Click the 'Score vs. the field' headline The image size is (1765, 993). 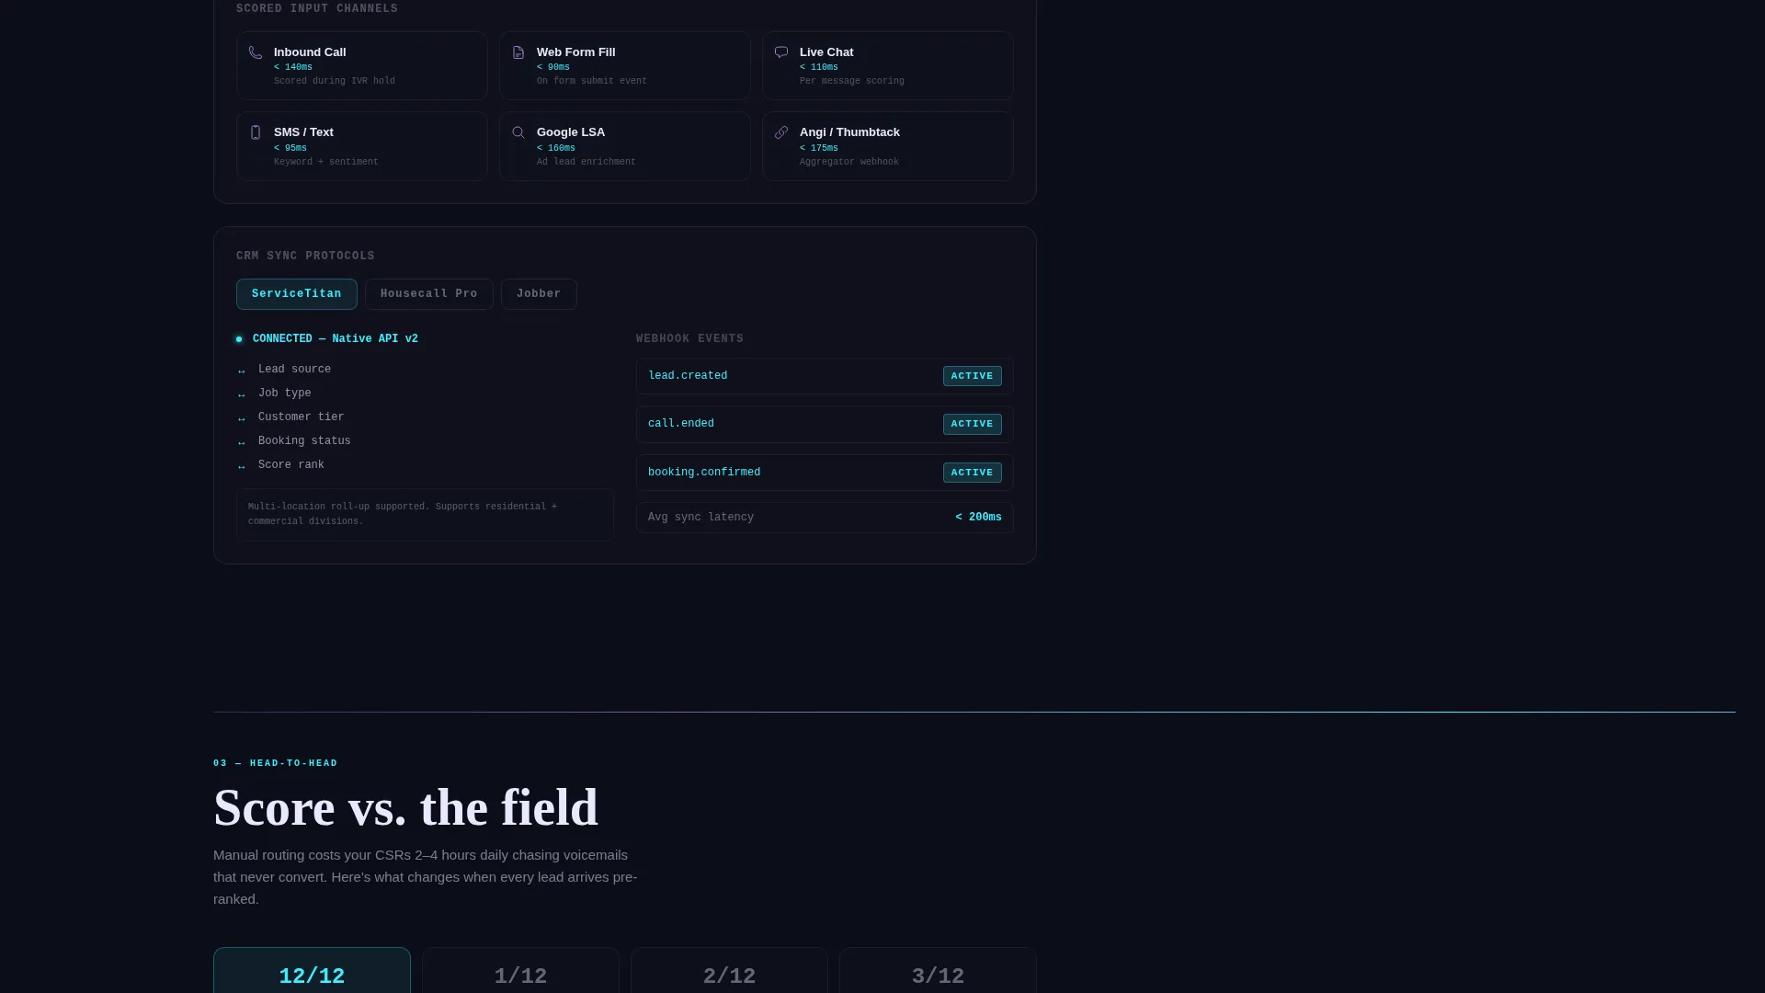(x=405, y=808)
